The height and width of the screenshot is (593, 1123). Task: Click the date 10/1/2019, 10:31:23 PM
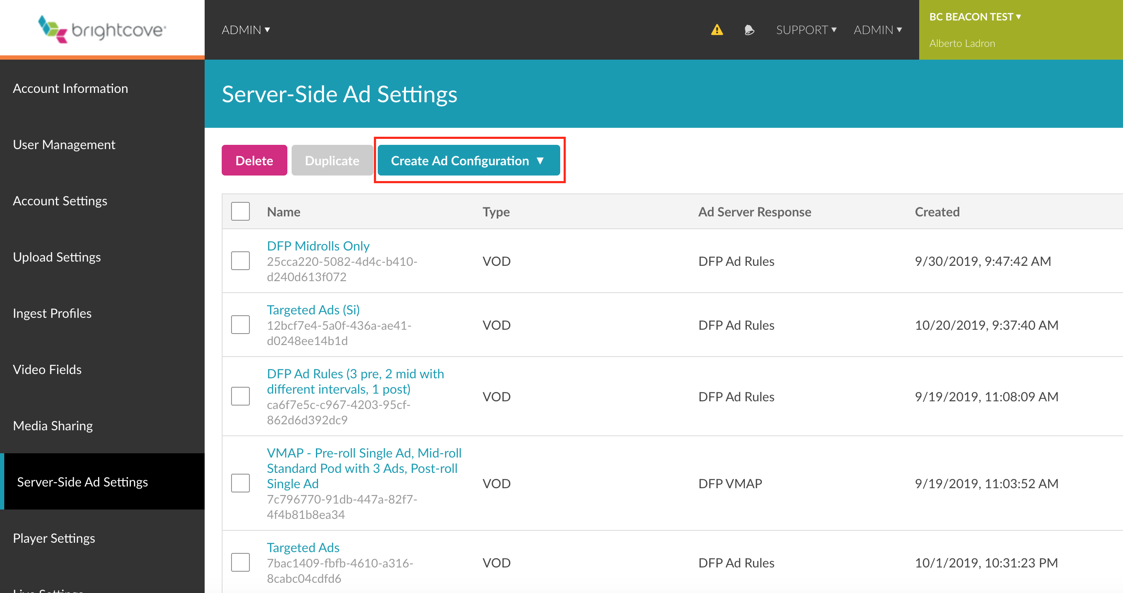click(986, 562)
